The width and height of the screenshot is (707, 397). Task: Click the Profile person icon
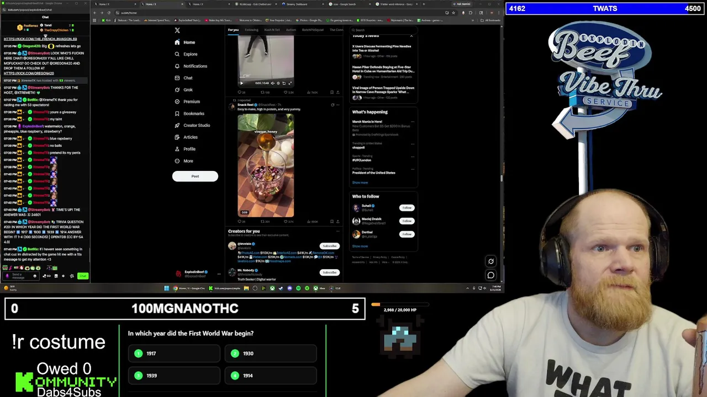[177, 149]
